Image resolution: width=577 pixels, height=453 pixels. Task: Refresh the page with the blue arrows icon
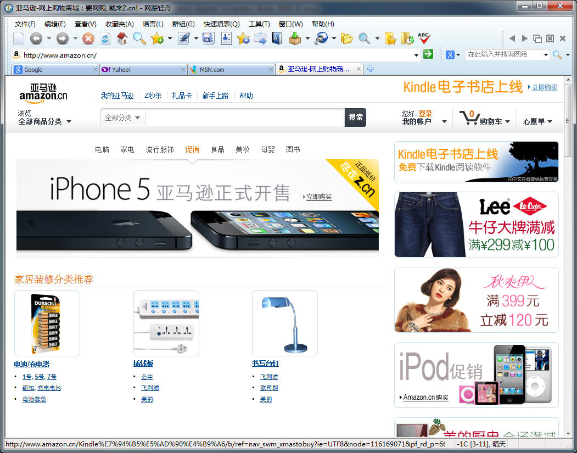(105, 38)
